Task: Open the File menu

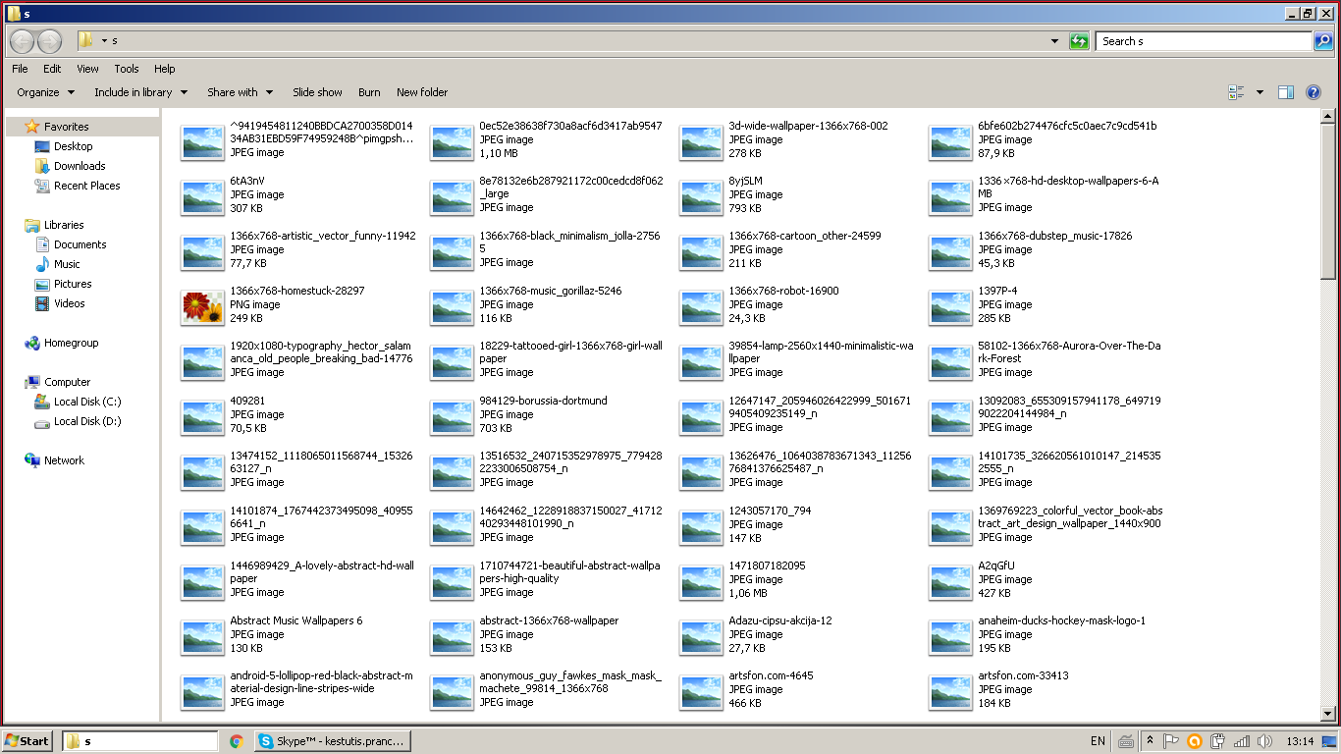Action: coord(20,69)
